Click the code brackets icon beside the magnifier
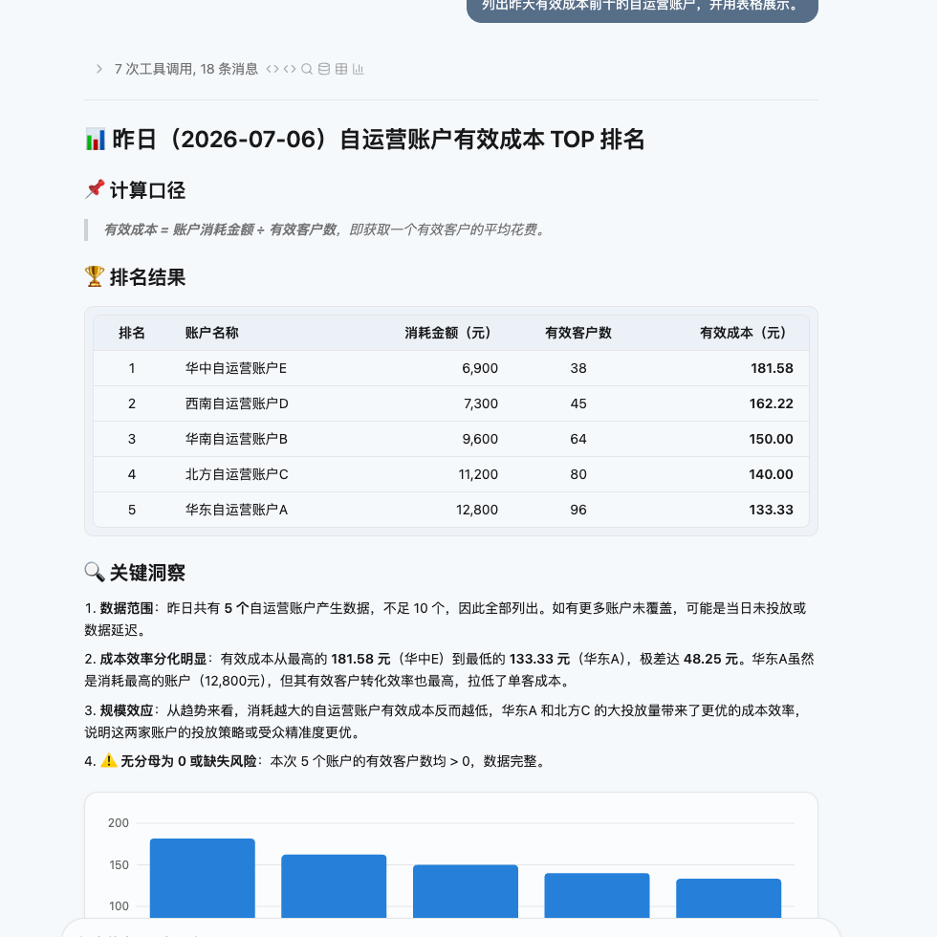Viewport: 937px width, 937px height. 290,69
